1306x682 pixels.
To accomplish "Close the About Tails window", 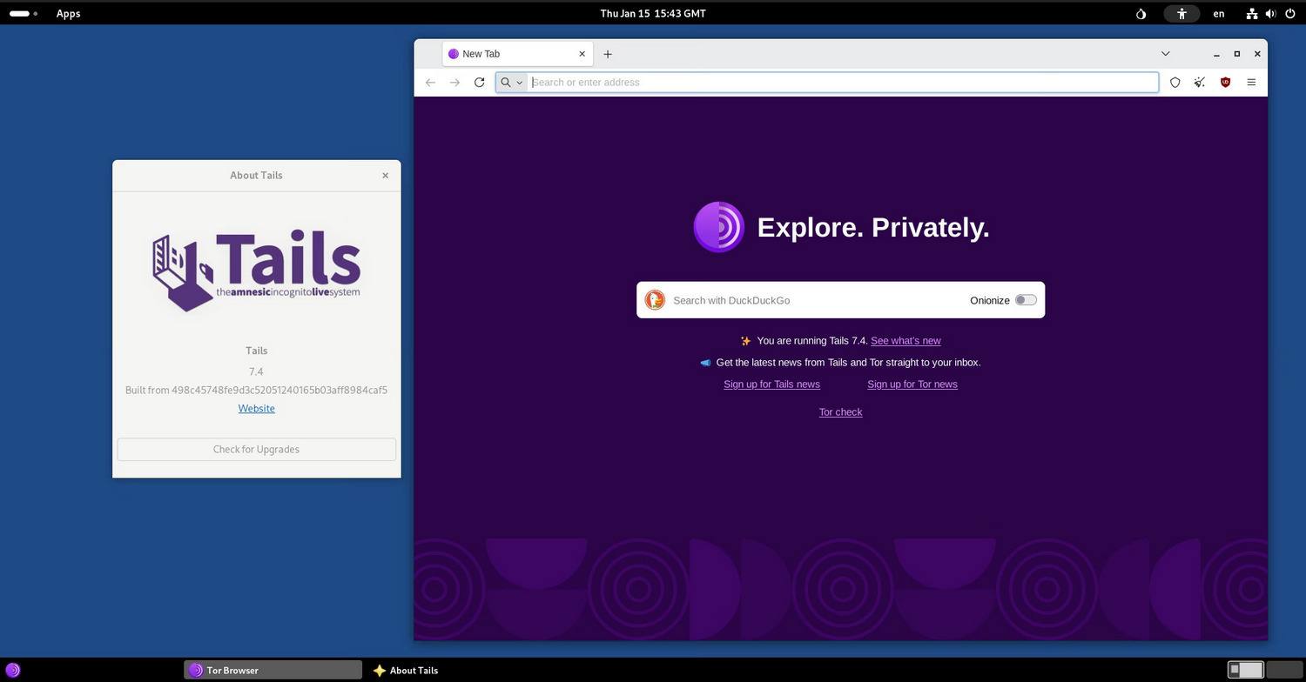I will point(386,176).
